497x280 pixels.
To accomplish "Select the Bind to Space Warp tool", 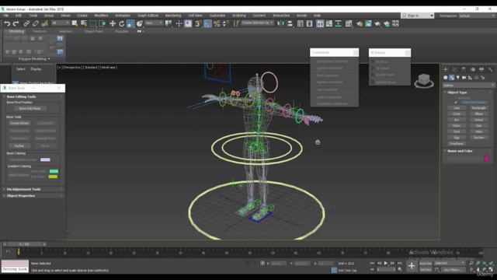I will click(45, 23).
